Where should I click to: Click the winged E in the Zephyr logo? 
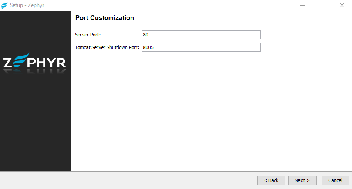pyautogui.click(x=21, y=60)
